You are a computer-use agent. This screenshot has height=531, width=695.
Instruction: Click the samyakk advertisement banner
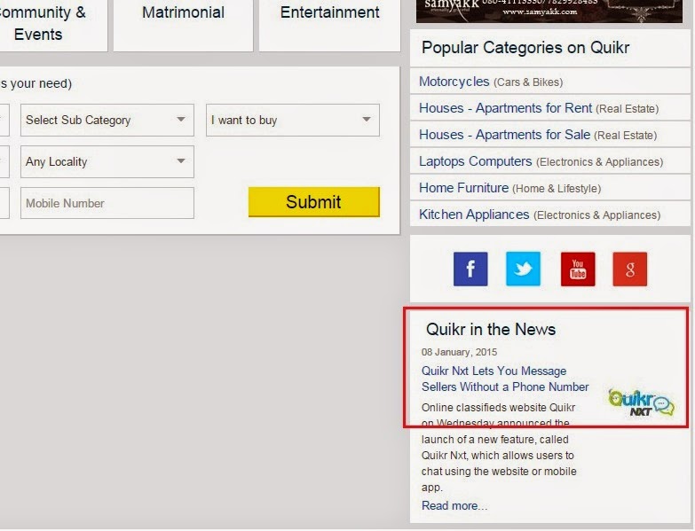tap(549, 11)
